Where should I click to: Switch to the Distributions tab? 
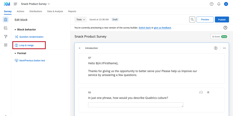pyautogui.click(x=36, y=11)
